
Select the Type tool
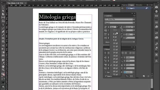[x=3, y=25]
